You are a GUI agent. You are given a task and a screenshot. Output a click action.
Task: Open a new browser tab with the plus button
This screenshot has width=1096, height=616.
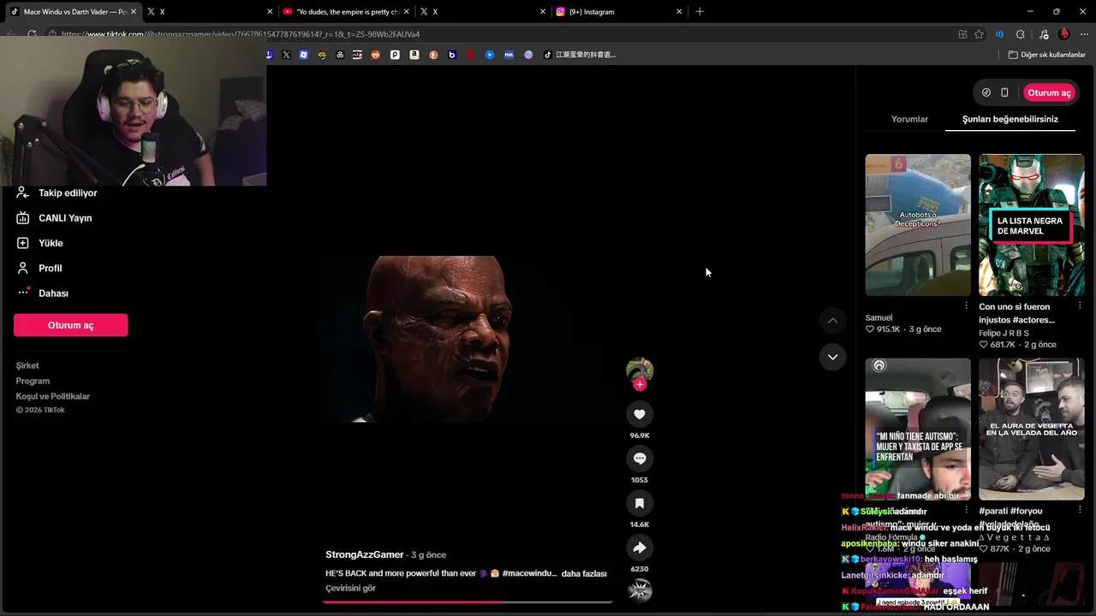click(700, 12)
